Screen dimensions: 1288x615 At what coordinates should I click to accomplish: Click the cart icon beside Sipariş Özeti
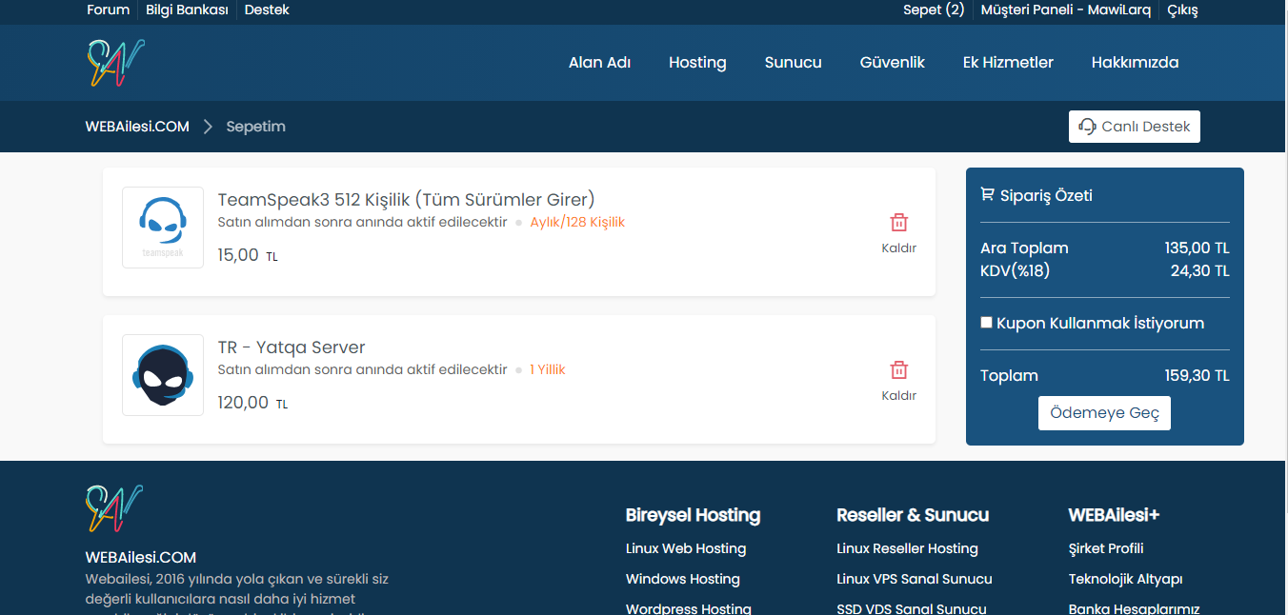(987, 194)
